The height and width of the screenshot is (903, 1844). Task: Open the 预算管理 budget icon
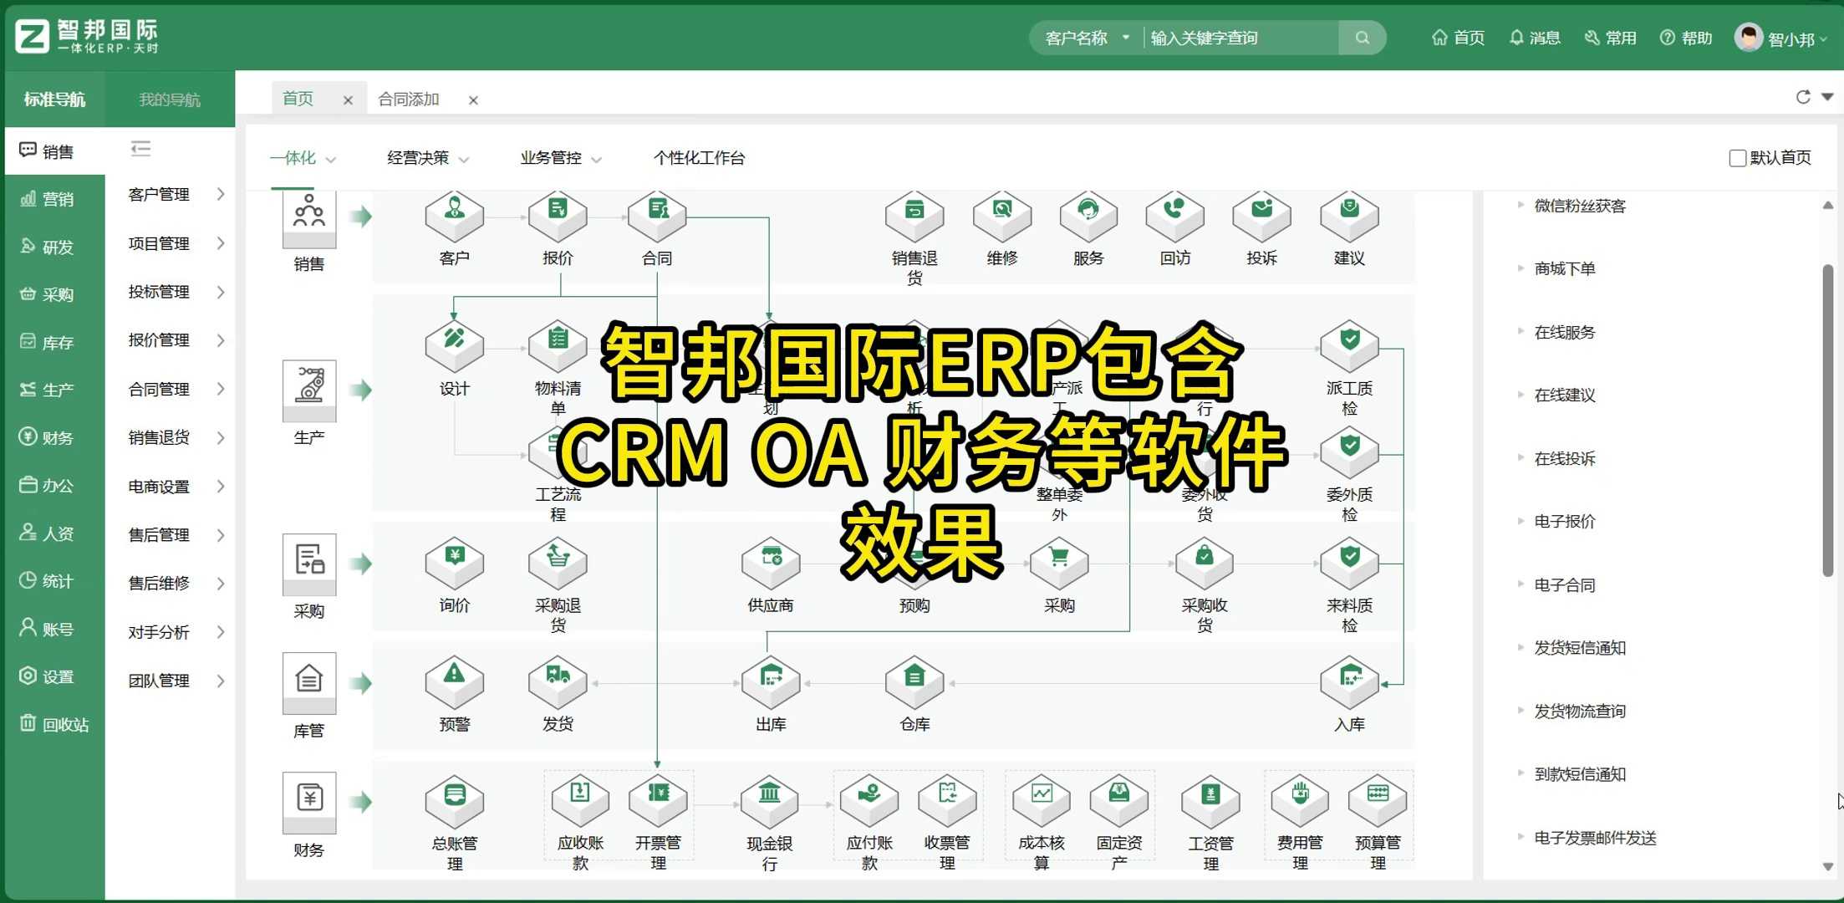click(x=1378, y=801)
